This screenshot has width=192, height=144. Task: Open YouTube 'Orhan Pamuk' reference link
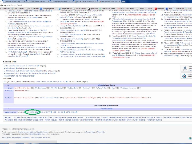click(x=14, y=50)
